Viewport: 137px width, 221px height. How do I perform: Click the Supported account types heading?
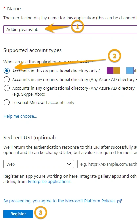(32, 50)
